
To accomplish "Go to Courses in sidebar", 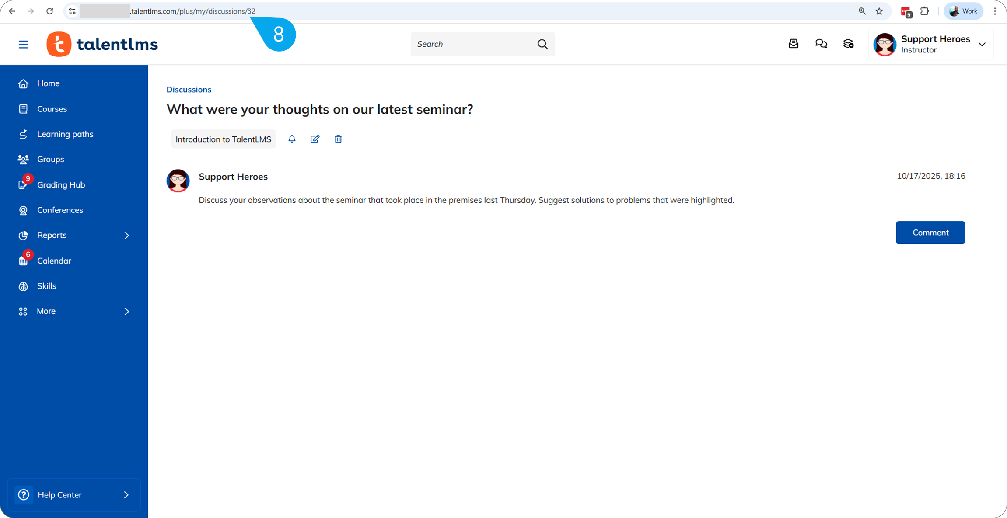I will point(52,109).
